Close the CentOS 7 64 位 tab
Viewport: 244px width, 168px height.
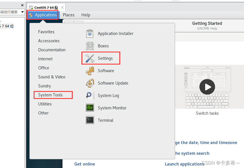pyautogui.click(x=62, y=7)
